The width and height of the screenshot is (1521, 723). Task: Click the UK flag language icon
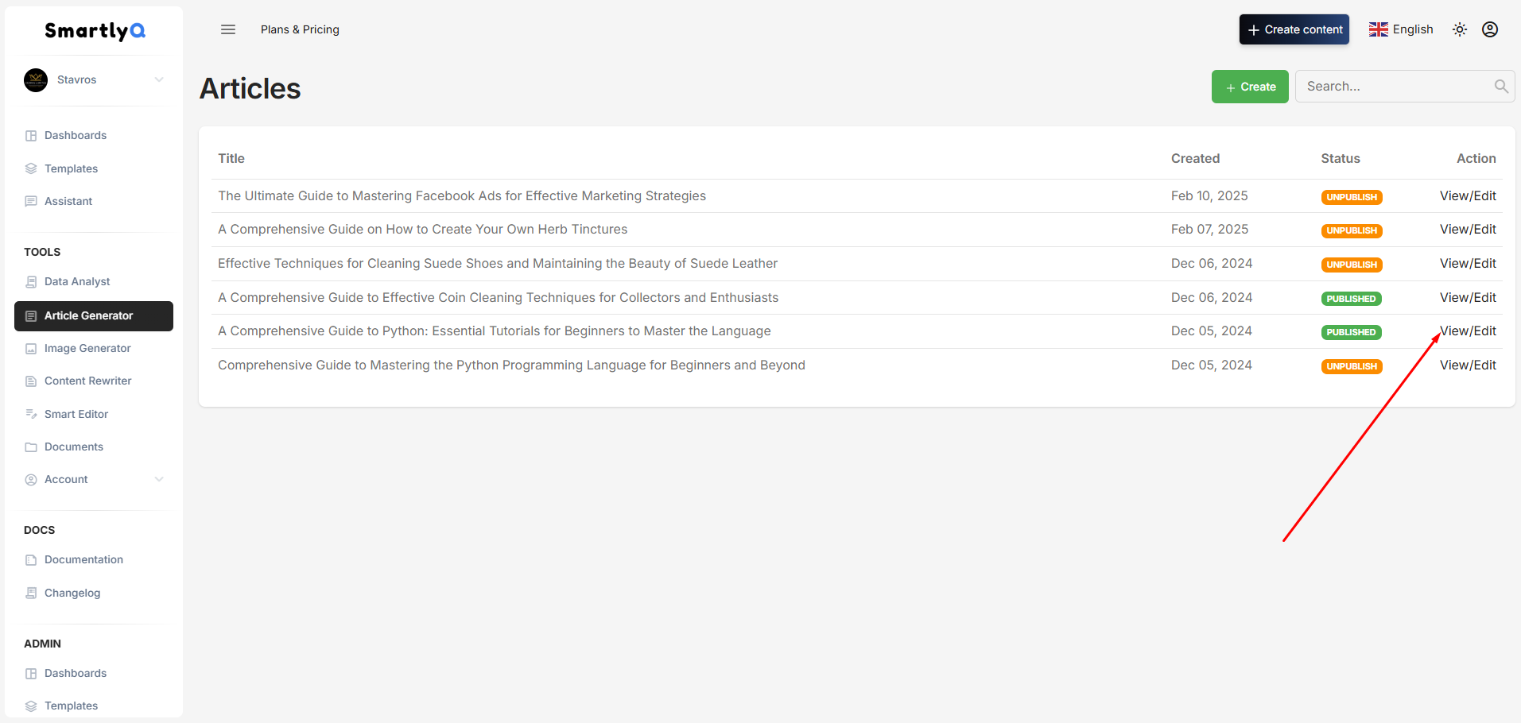click(x=1379, y=29)
